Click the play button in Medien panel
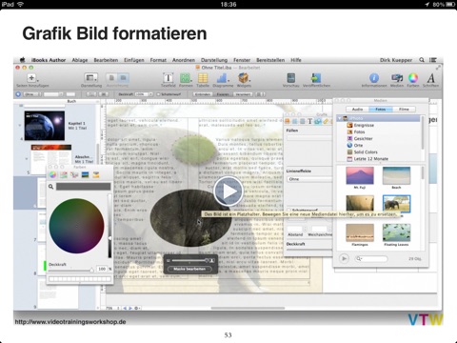This screenshot has height=343, width=457. point(344,258)
